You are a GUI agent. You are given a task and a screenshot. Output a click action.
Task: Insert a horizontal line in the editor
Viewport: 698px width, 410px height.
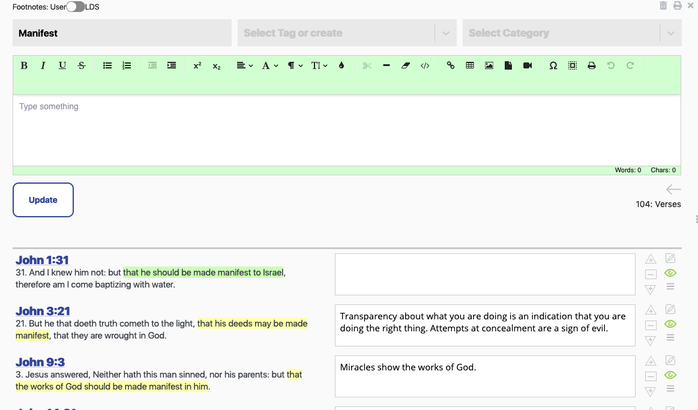[x=387, y=65]
